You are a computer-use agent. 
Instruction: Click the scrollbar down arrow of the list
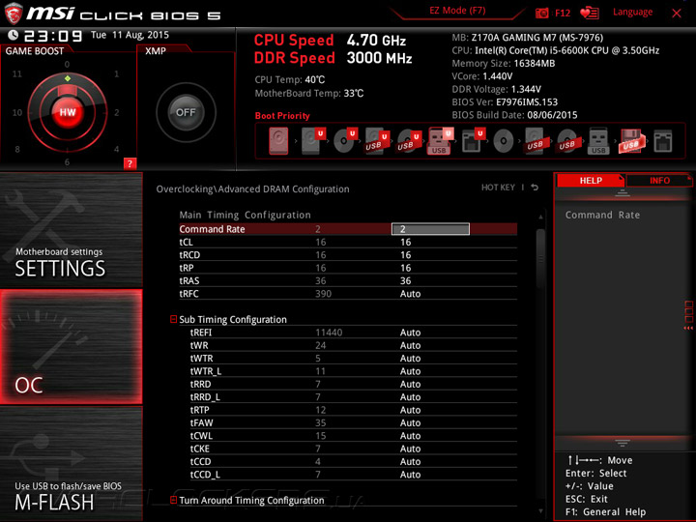point(540,511)
